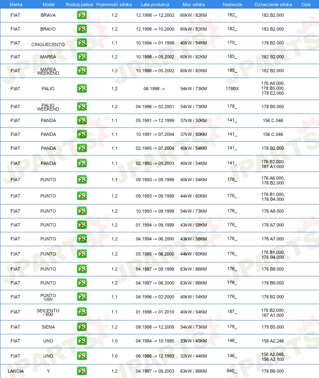Click fuel icon for PANDA 10.1991 -> 07.2004

pyautogui.click(x=82, y=134)
